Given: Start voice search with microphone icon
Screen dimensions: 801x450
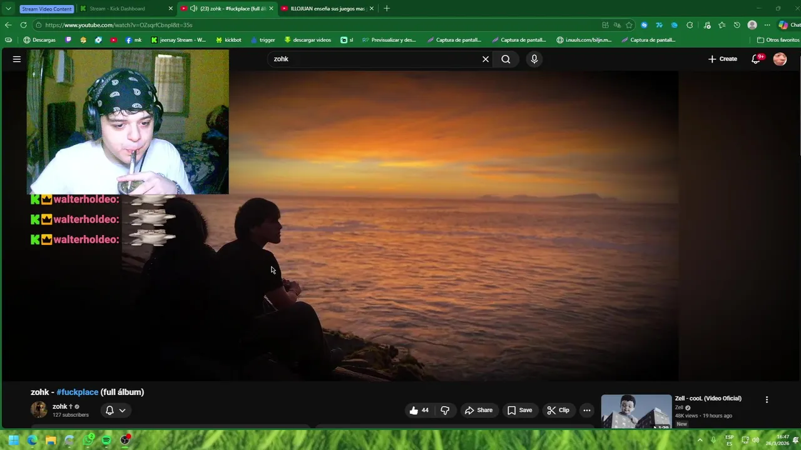Looking at the screenshot, I should (534, 59).
